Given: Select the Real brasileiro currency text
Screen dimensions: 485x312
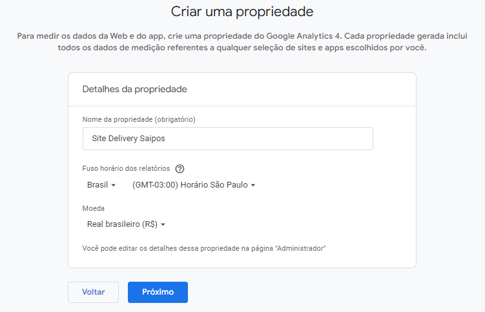Looking at the screenshot, I should click(122, 224).
